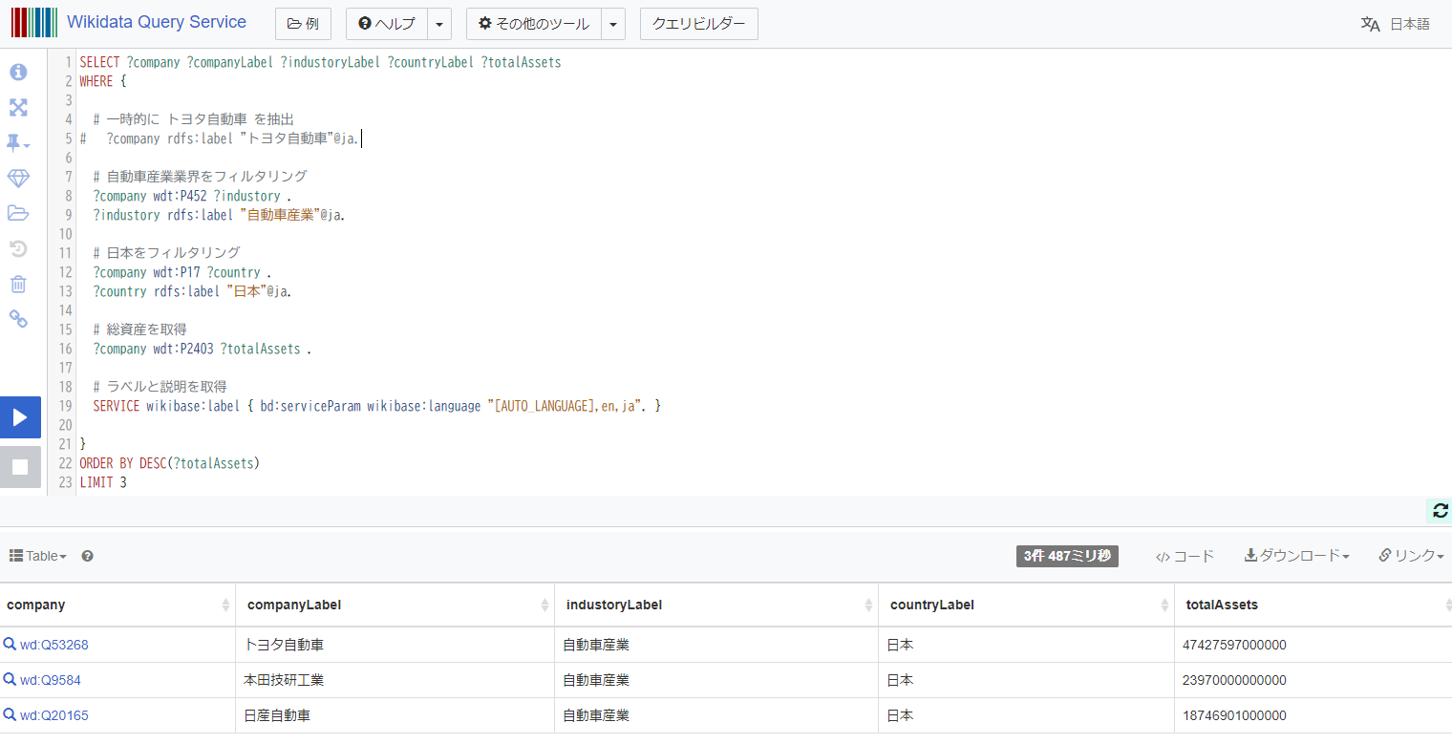Open the Table display type dropdown

pyautogui.click(x=38, y=556)
